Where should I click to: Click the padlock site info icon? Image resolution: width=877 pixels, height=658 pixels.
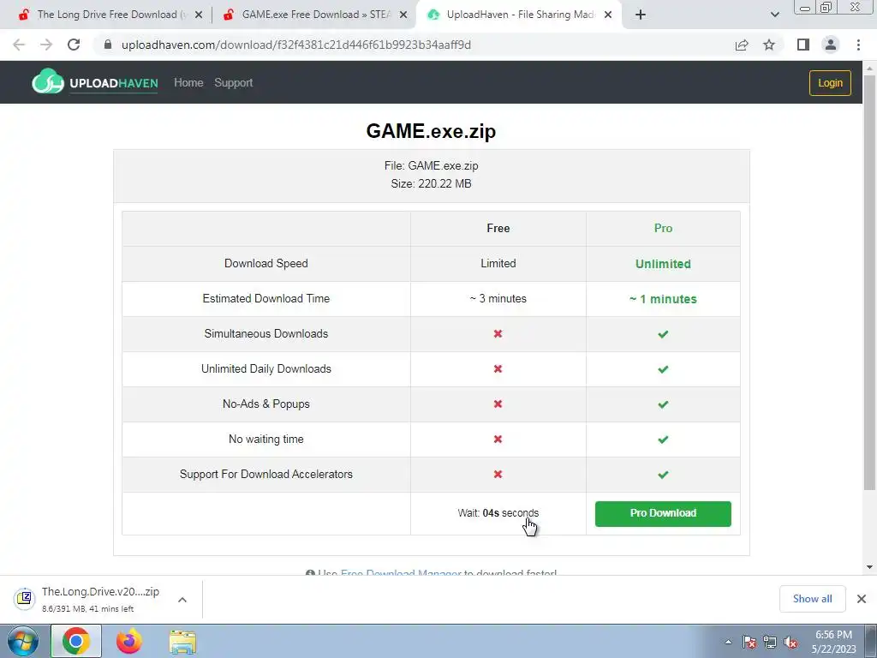pos(108,45)
